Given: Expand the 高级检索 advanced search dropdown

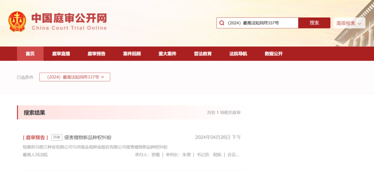Looking at the screenshot, I should point(349,23).
